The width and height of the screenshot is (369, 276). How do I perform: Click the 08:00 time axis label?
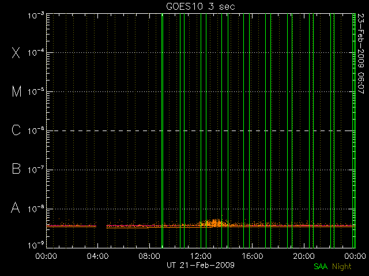coord(149,255)
